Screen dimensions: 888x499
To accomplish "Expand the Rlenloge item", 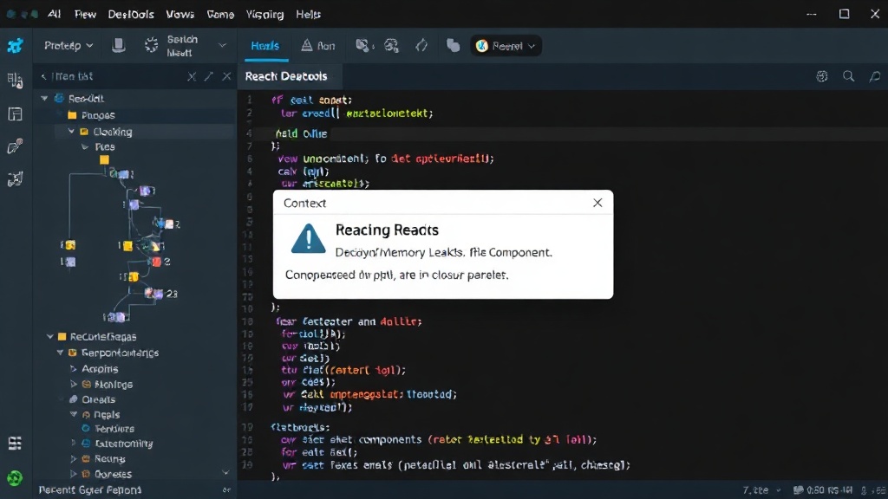I will tap(74, 384).
